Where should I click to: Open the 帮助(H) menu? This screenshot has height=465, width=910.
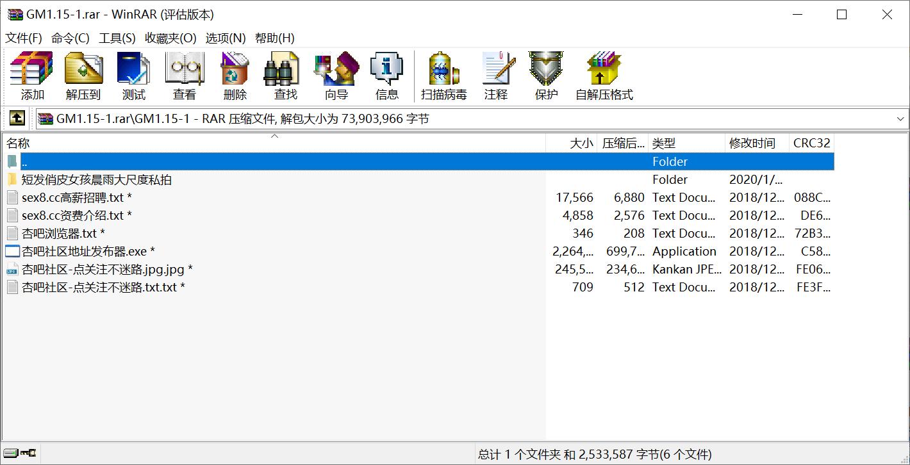275,38
